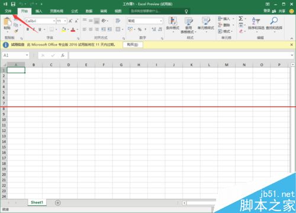This screenshot has width=296, height=213.
Task: Switch to the Review tab
Action: coord(104,11)
